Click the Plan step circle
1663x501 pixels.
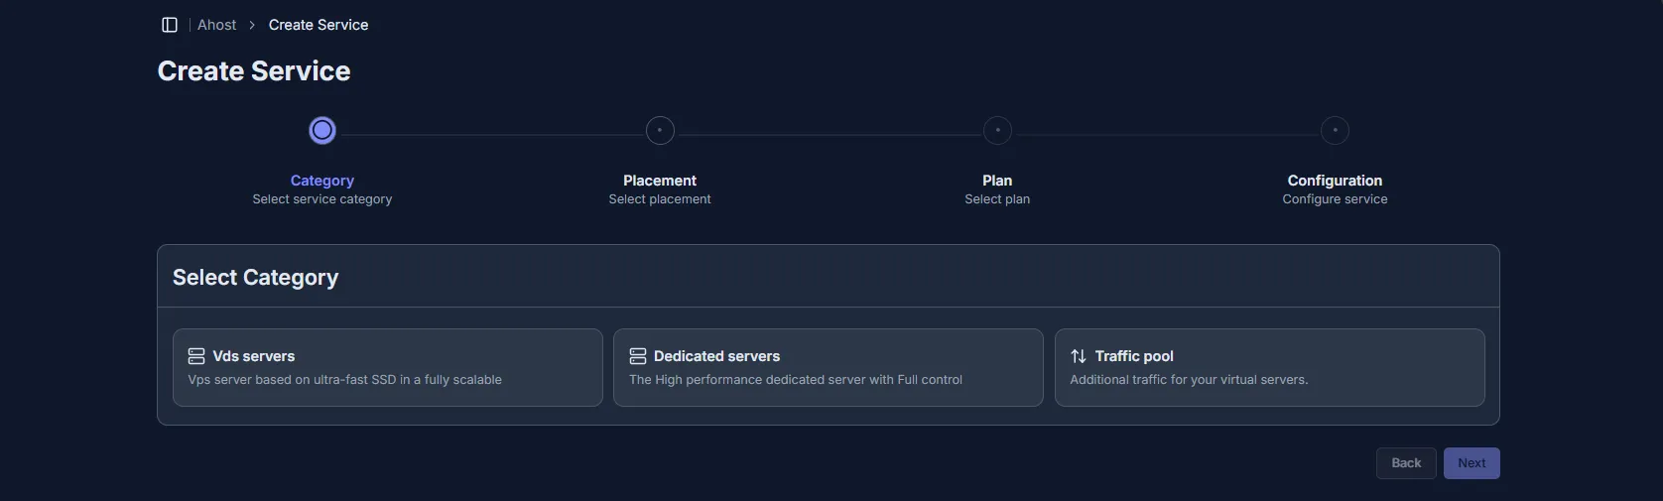pos(997,130)
